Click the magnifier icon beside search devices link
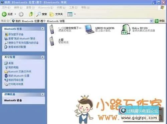 point(6,43)
